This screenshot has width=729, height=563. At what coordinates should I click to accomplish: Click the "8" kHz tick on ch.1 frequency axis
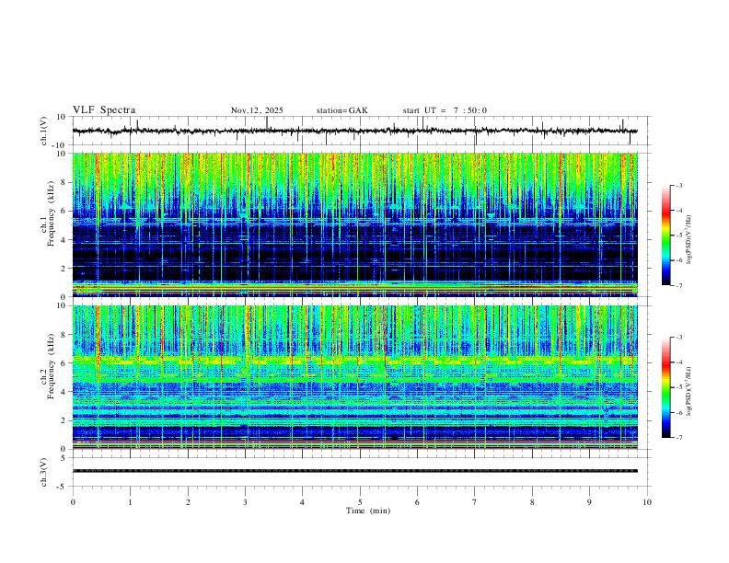pos(64,182)
